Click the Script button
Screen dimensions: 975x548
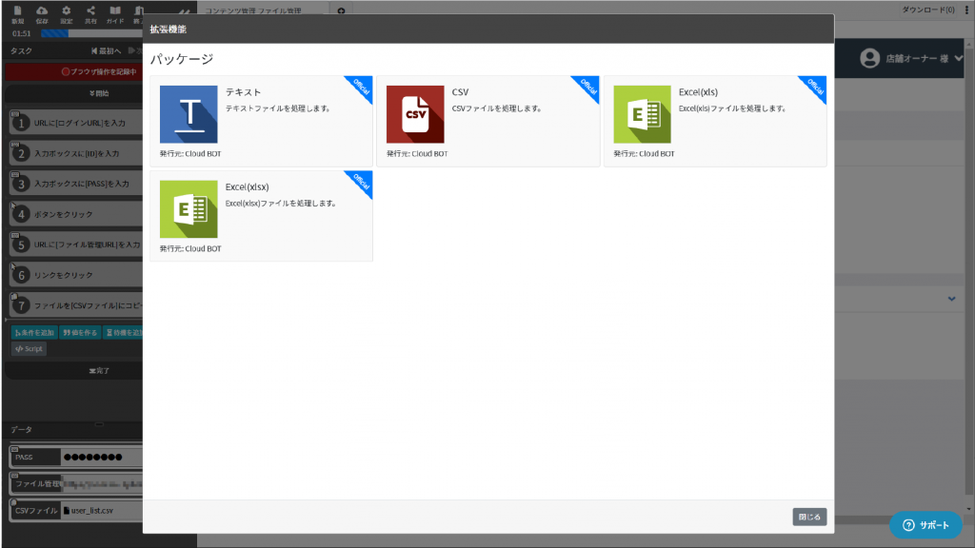29,348
